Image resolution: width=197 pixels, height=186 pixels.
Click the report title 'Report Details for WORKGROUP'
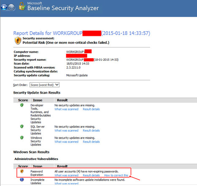tap(48, 33)
